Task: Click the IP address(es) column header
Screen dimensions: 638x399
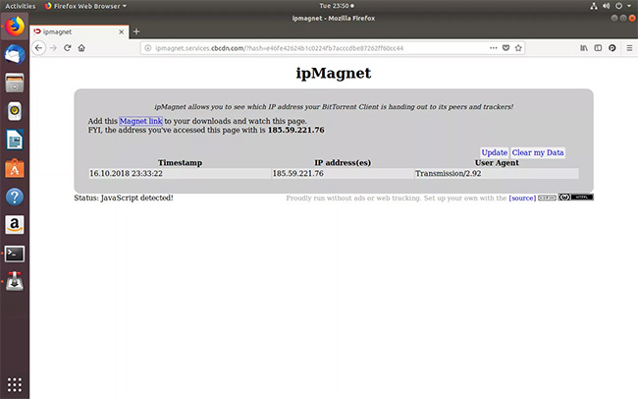Action: point(343,162)
